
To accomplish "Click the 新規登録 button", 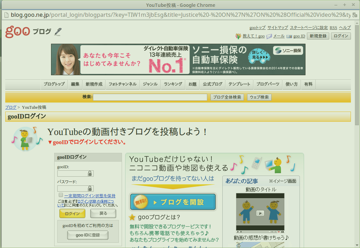I will click(x=318, y=36).
